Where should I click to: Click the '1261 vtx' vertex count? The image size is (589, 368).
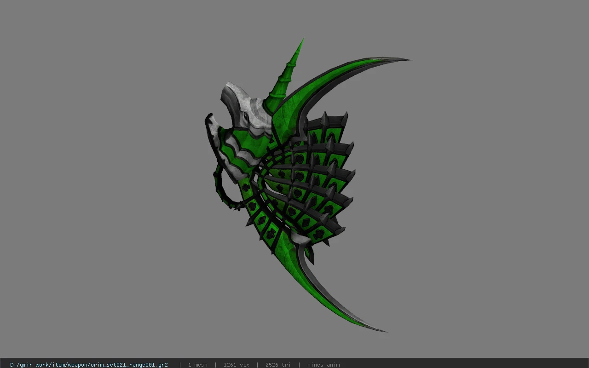tap(236, 365)
